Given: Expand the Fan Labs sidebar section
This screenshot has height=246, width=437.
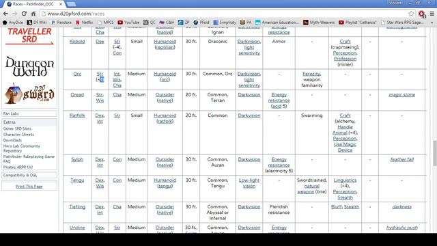Looking at the screenshot, I should [29, 114].
